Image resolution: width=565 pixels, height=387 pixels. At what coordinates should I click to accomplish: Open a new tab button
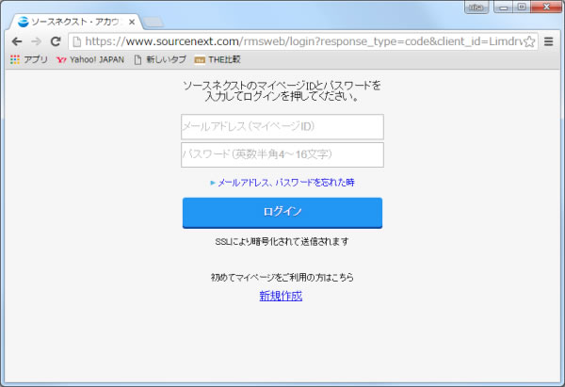(x=153, y=23)
